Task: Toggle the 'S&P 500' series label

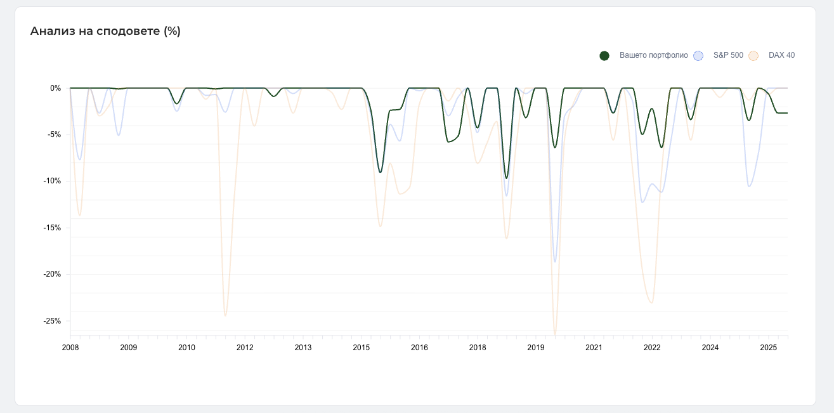Action: click(727, 56)
